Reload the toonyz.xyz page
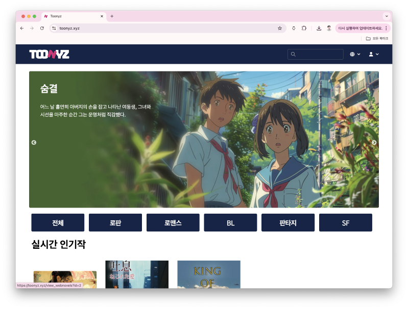The width and height of the screenshot is (408, 309). (x=42, y=29)
